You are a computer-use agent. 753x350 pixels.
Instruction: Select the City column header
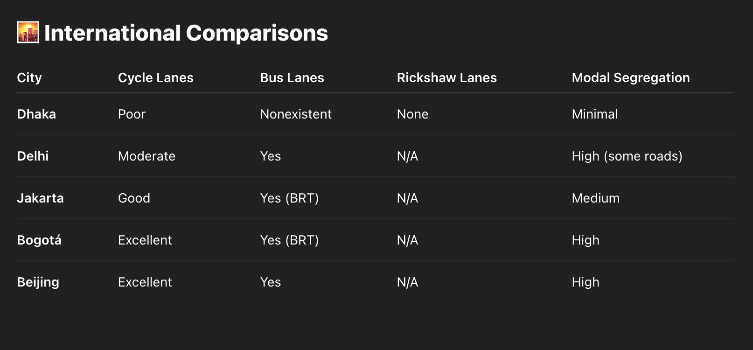[29, 77]
